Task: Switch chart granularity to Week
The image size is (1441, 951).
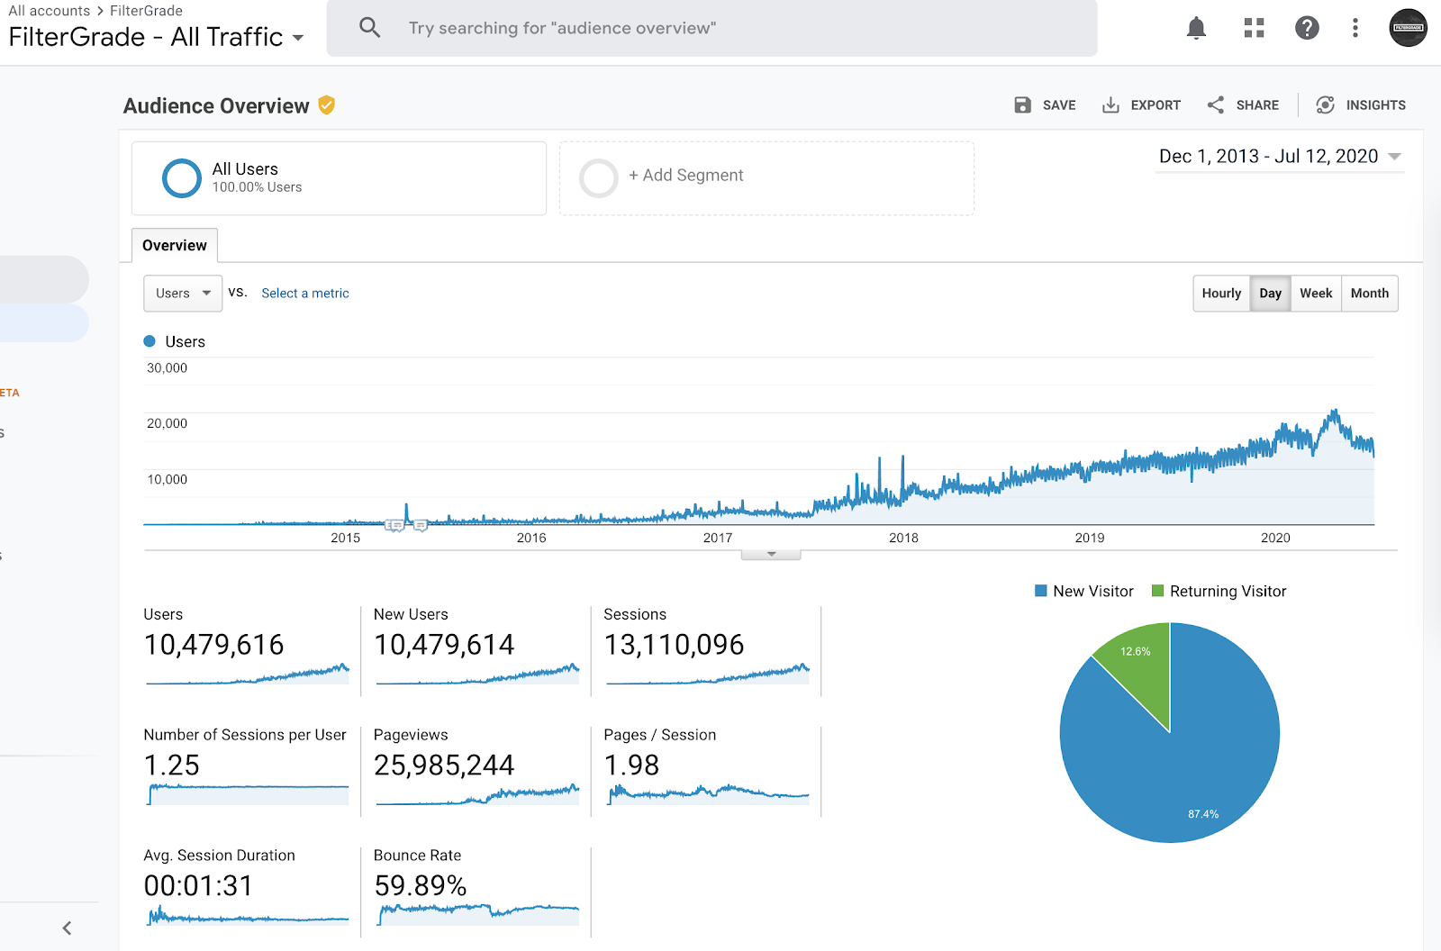Action: tap(1316, 294)
